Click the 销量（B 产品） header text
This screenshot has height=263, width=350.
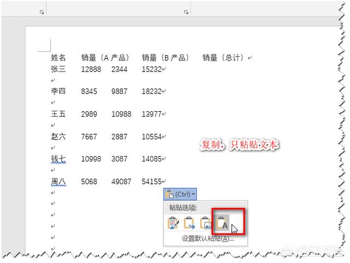click(x=165, y=57)
